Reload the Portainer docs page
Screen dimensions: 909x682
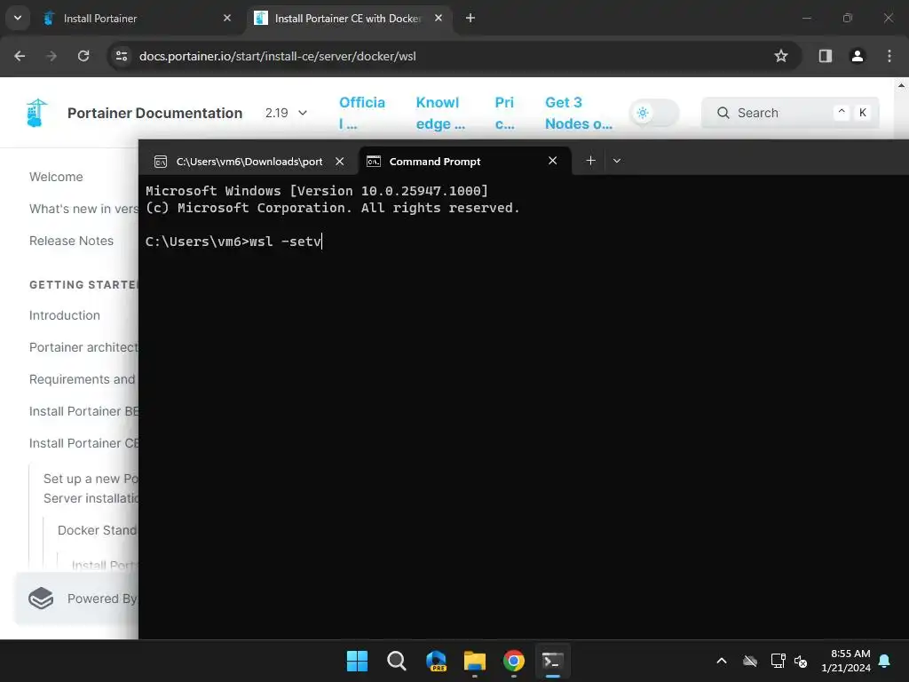tap(83, 56)
